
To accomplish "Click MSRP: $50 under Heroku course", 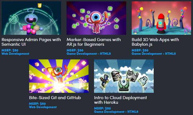I will pyautogui.click(x=102, y=108).
